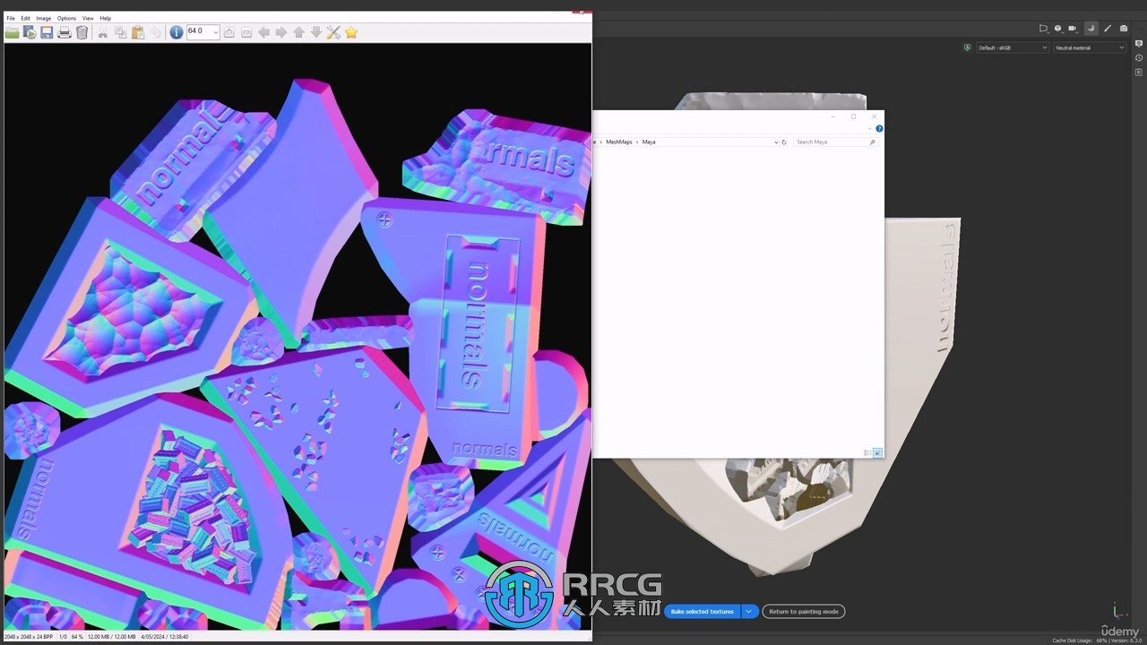
Task: Click the Explorer search magnifier icon
Action: [872, 142]
